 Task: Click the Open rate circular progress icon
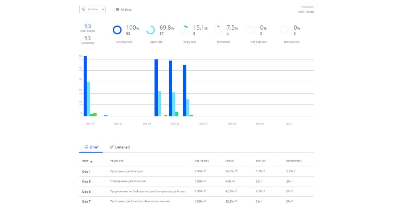[151, 30]
